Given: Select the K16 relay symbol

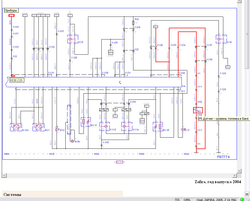Looking at the screenshot, I should tap(221, 39).
